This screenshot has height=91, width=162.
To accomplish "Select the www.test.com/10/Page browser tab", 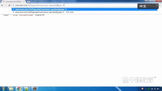I will point(13,2).
